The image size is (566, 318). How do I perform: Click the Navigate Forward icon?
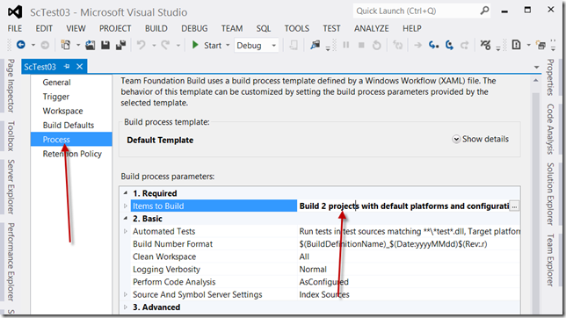[x=45, y=45]
